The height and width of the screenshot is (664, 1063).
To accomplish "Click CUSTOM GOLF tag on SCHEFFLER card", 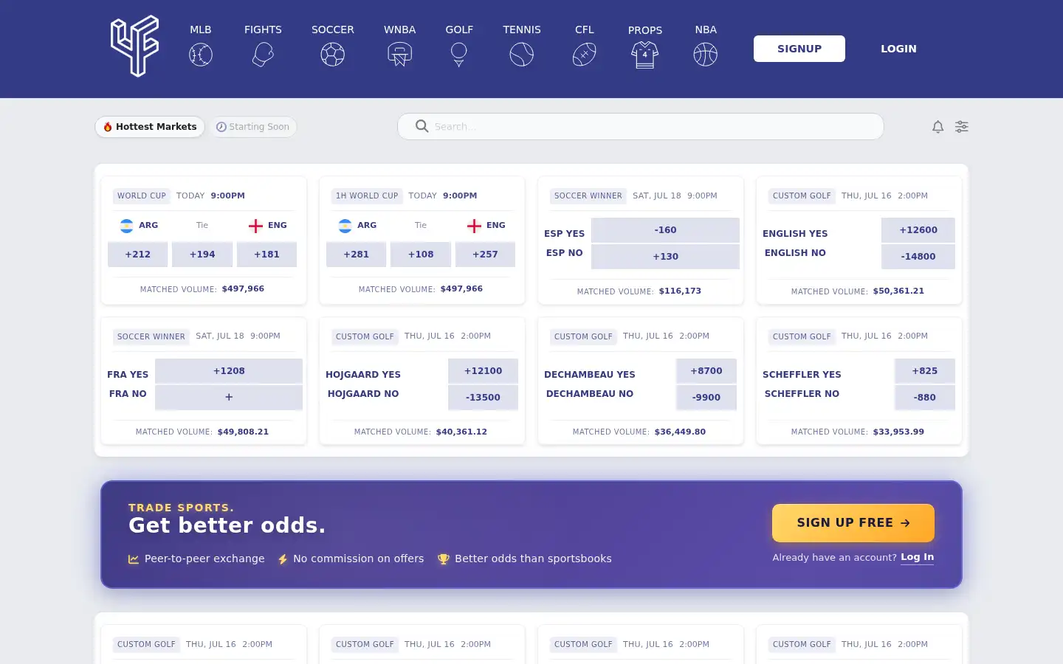I will click(802, 336).
